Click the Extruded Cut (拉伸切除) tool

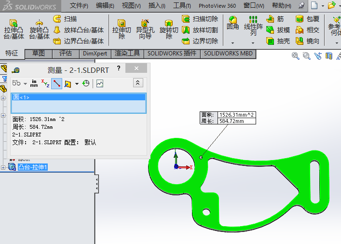122,29
